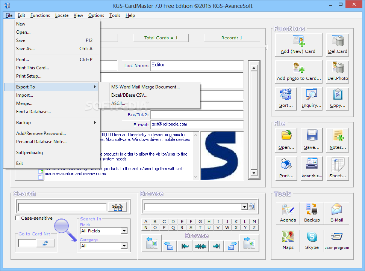Toggle the Case-sensitive checkbox

(17, 218)
